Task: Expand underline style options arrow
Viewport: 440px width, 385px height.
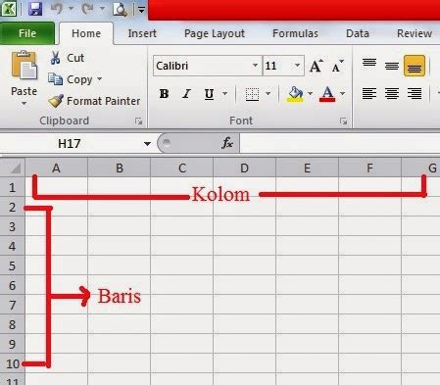Action: [224, 94]
